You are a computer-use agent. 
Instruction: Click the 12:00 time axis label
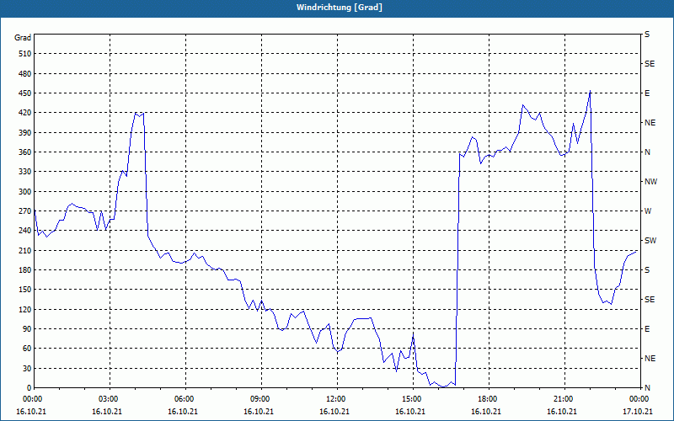335,398
